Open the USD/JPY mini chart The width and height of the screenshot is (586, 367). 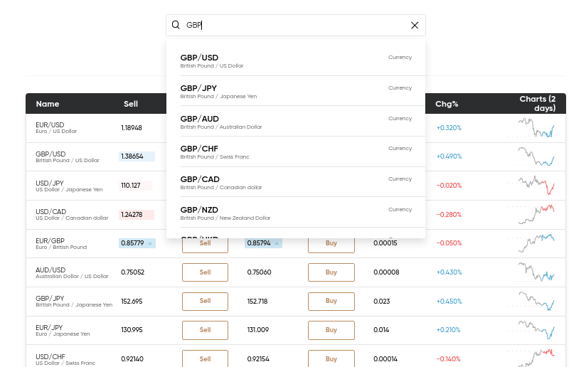(531, 186)
